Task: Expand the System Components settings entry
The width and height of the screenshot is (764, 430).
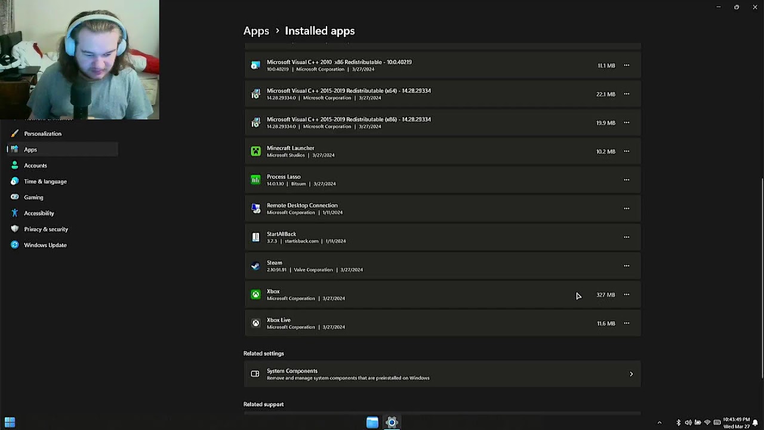Action: point(442,374)
